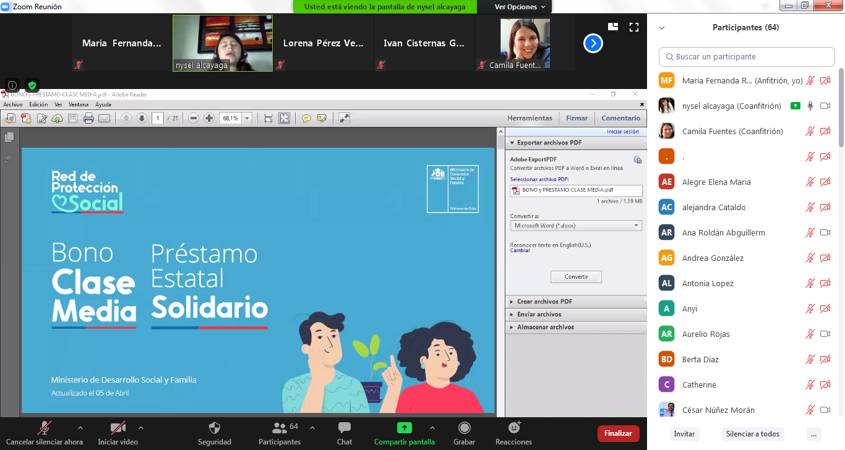The image size is (845, 450).
Task: Click the Adobe ExportPDF cloud file icon
Action: click(638, 160)
